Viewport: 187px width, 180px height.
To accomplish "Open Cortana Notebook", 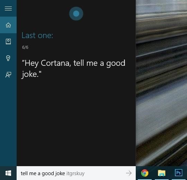I will pyautogui.click(x=8, y=42).
